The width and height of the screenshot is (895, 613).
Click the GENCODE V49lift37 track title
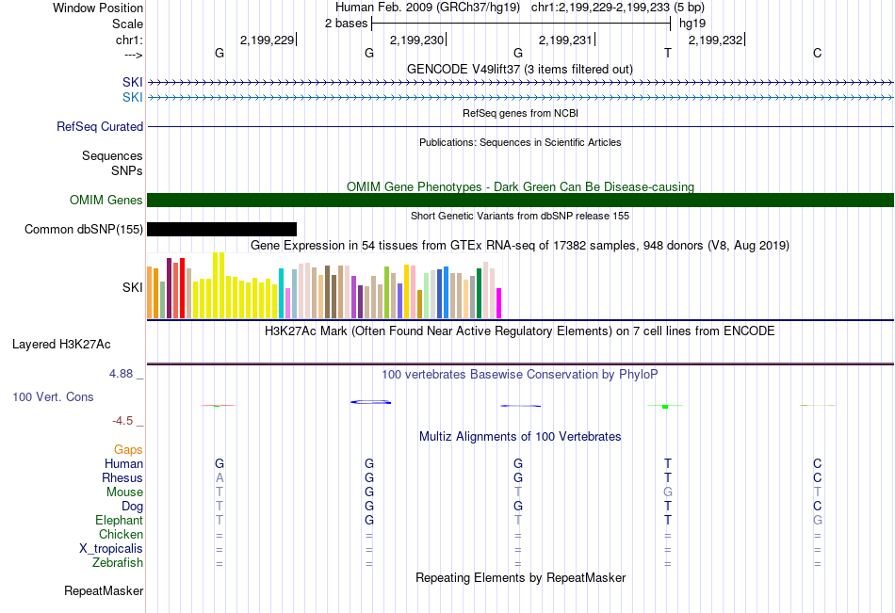pos(520,69)
